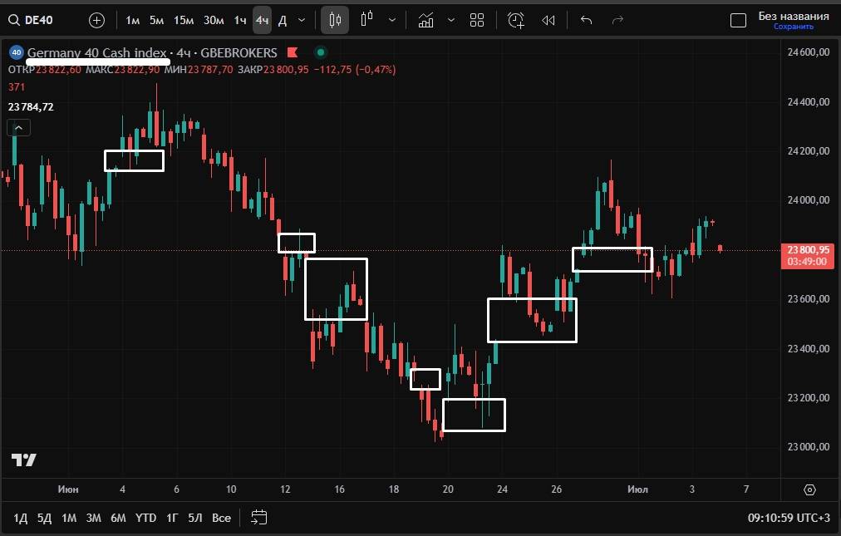Redo action arrow
This screenshot has width=841, height=536.
click(618, 21)
